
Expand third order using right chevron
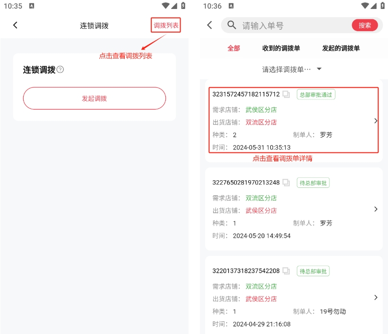click(376, 298)
